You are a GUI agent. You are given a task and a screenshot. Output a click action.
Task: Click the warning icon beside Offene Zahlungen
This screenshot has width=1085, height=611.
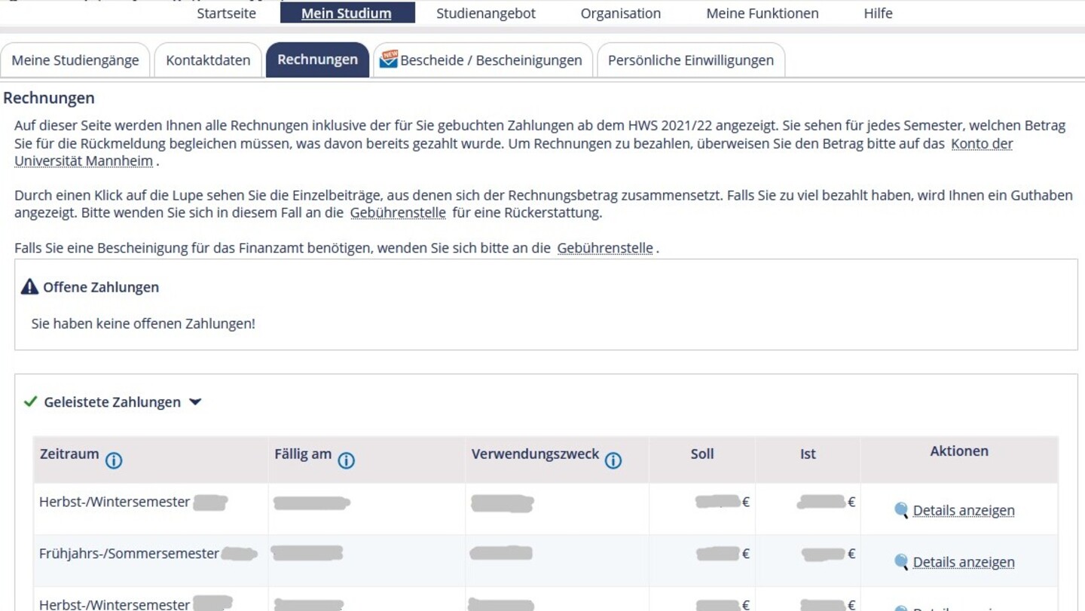29,286
